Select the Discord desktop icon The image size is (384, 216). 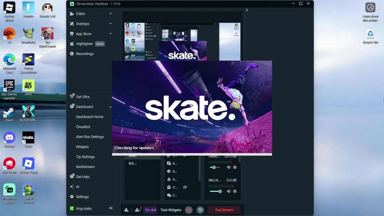pos(9,140)
